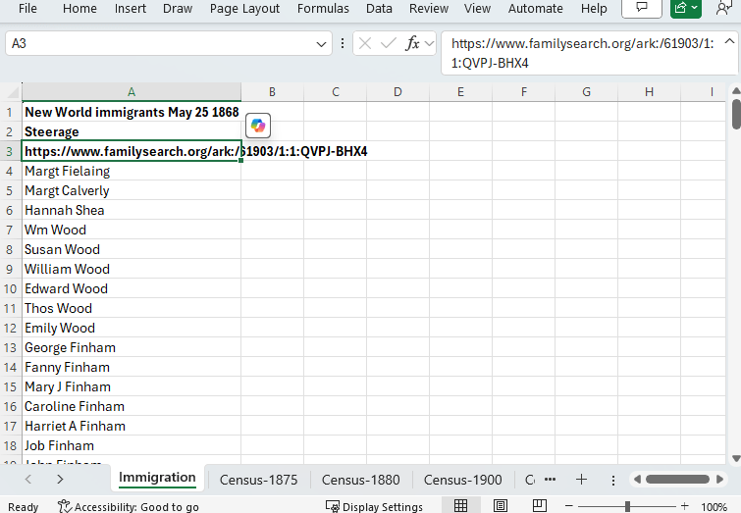Switch to Page Break Preview
This screenshot has height=513, width=741.
pos(541,506)
